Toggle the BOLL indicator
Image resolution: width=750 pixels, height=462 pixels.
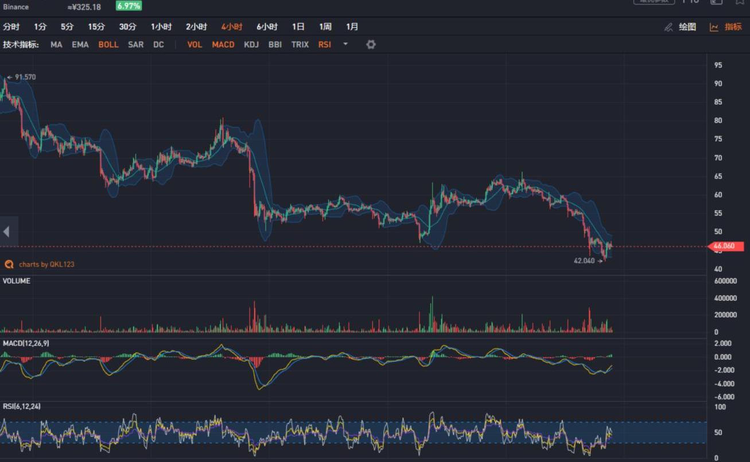108,44
